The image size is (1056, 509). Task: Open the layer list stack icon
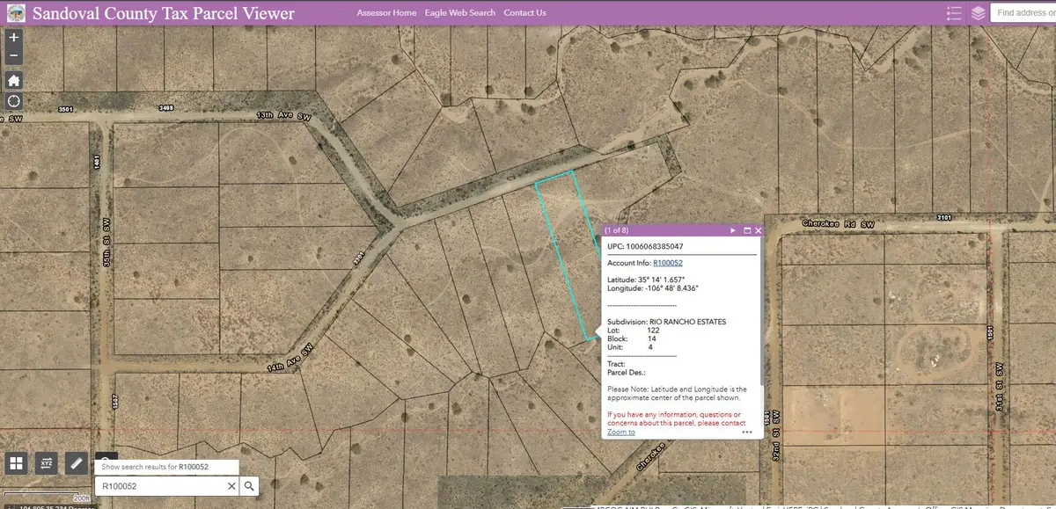tap(978, 13)
